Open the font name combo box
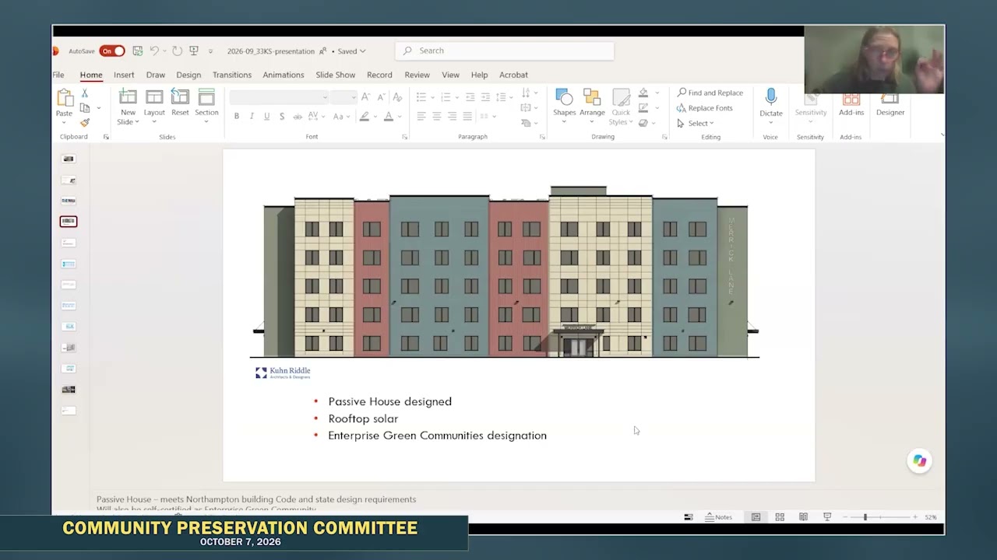This screenshot has width=997, height=560. pos(279,97)
